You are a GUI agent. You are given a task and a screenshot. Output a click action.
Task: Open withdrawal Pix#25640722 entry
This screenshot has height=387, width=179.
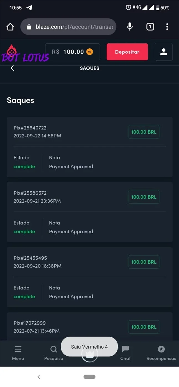pyautogui.click(x=89, y=147)
